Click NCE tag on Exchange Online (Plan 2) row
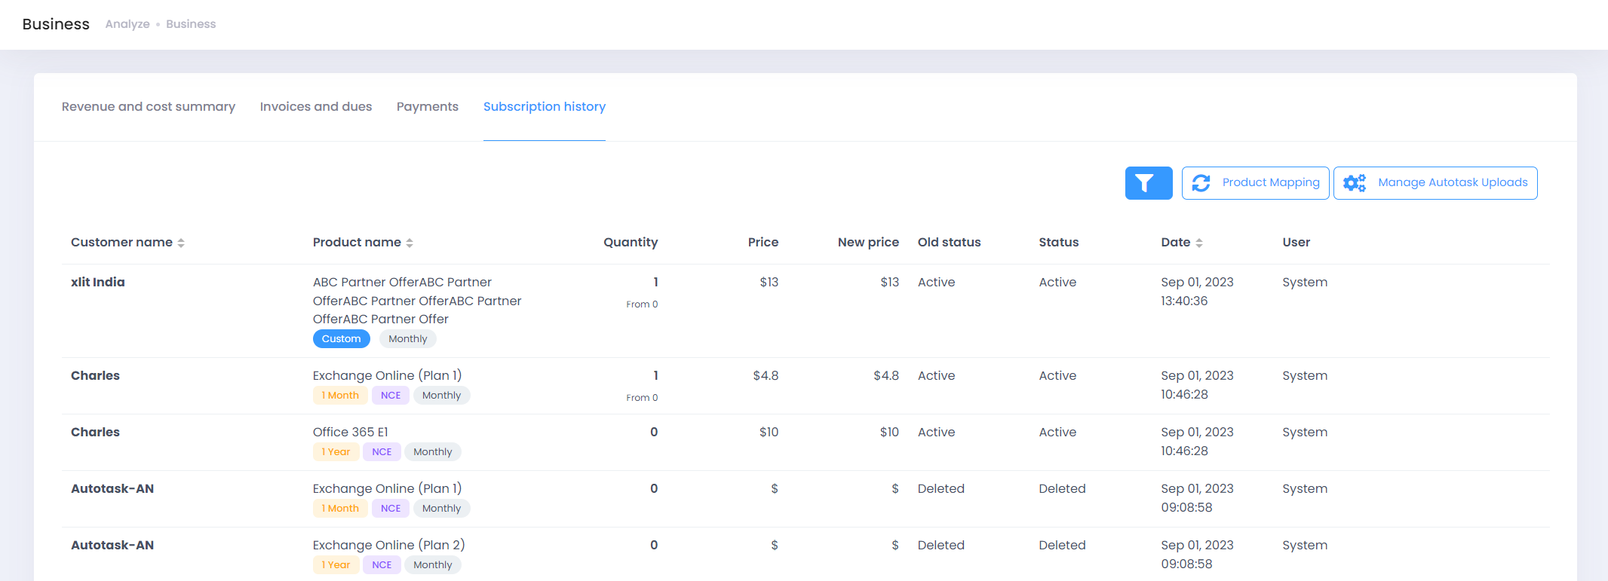Viewport: 1608px width, 581px height. click(x=382, y=565)
